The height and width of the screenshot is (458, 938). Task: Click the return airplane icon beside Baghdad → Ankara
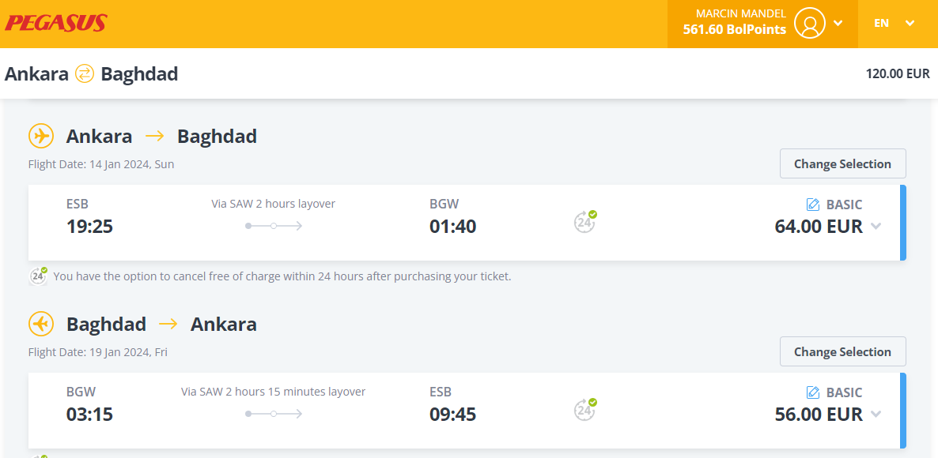[x=41, y=325]
